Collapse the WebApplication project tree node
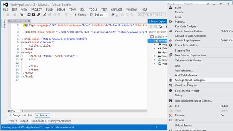The width and height of the screenshot is (233, 131). coord(151,41)
